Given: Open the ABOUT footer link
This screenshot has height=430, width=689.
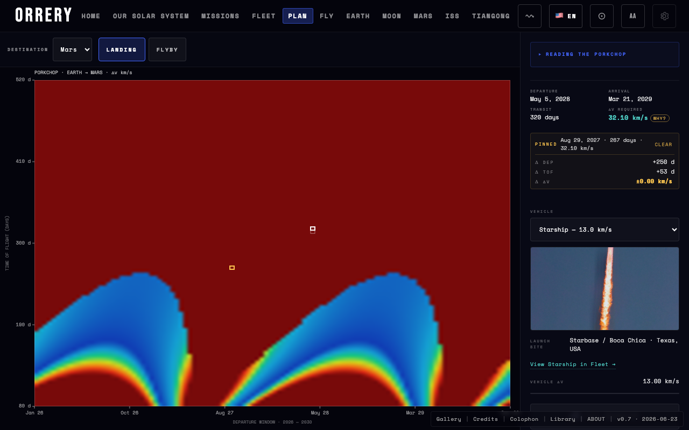Looking at the screenshot, I should tap(596, 419).
